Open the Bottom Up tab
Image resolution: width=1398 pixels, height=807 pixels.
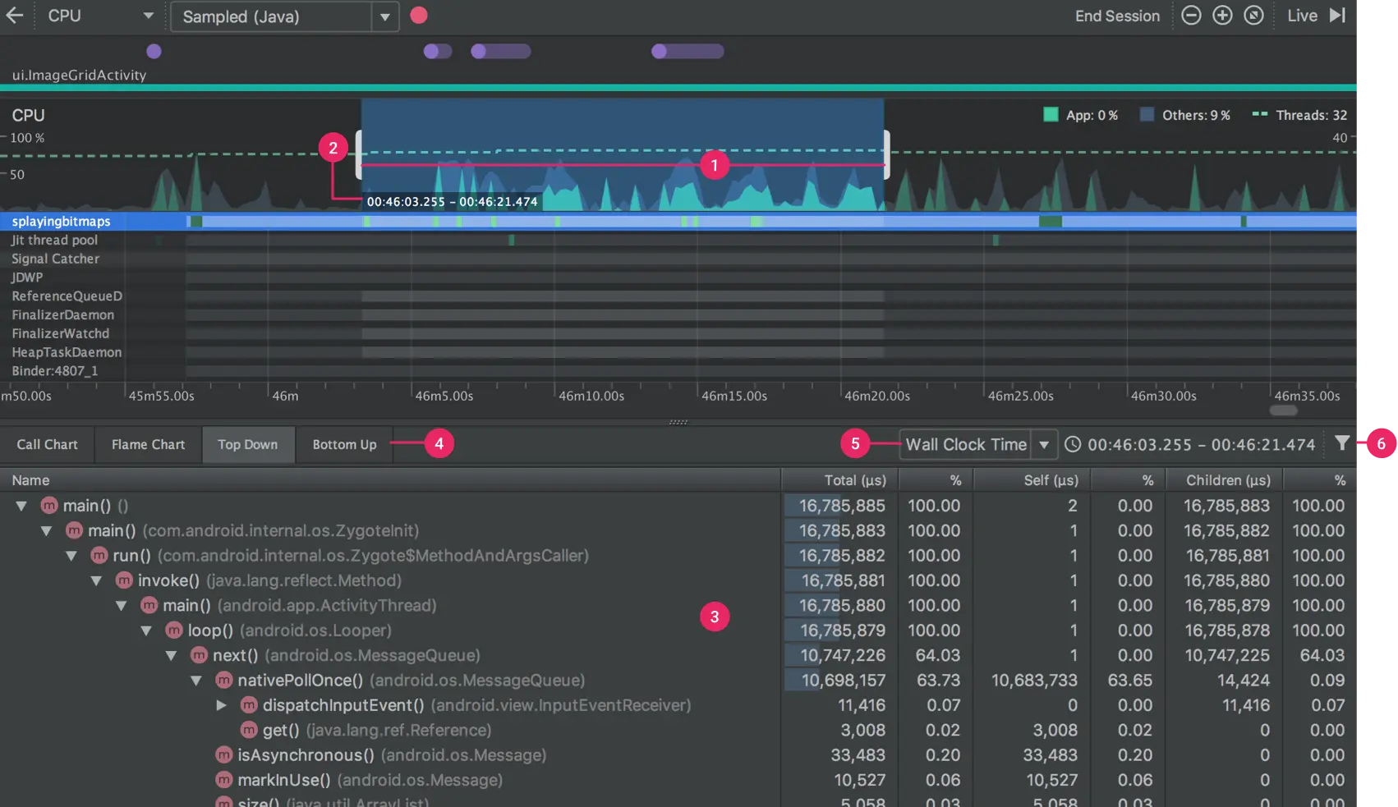(x=344, y=444)
